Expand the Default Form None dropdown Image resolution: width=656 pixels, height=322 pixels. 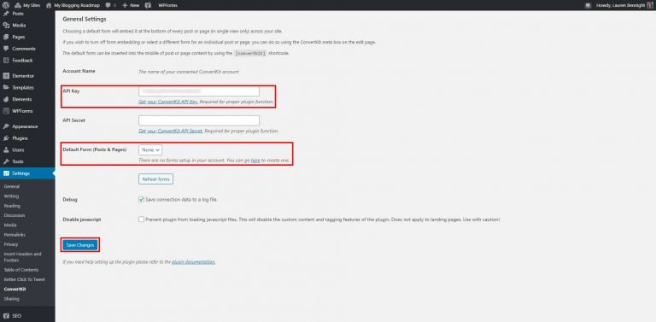pyautogui.click(x=150, y=149)
